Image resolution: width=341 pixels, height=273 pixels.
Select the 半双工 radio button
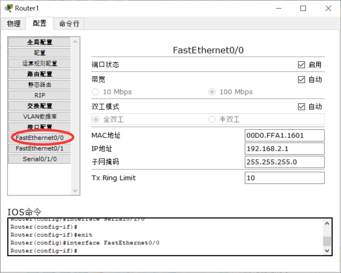coord(212,119)
